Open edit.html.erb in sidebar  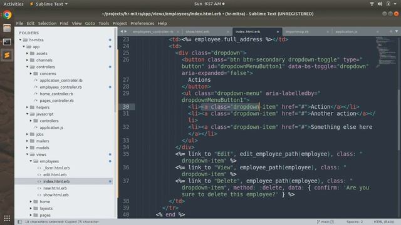(55, 175)
